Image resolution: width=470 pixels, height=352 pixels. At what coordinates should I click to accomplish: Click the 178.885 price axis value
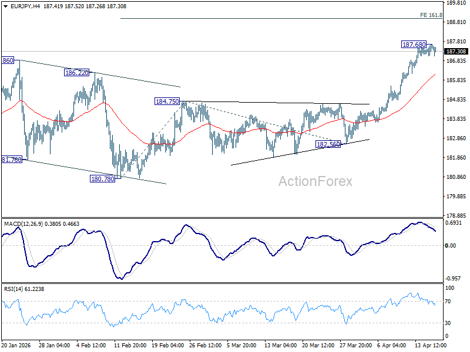(456, 216)
